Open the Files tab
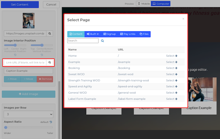The height and width of the screenshot is (139, 220). tap(144, 34)
